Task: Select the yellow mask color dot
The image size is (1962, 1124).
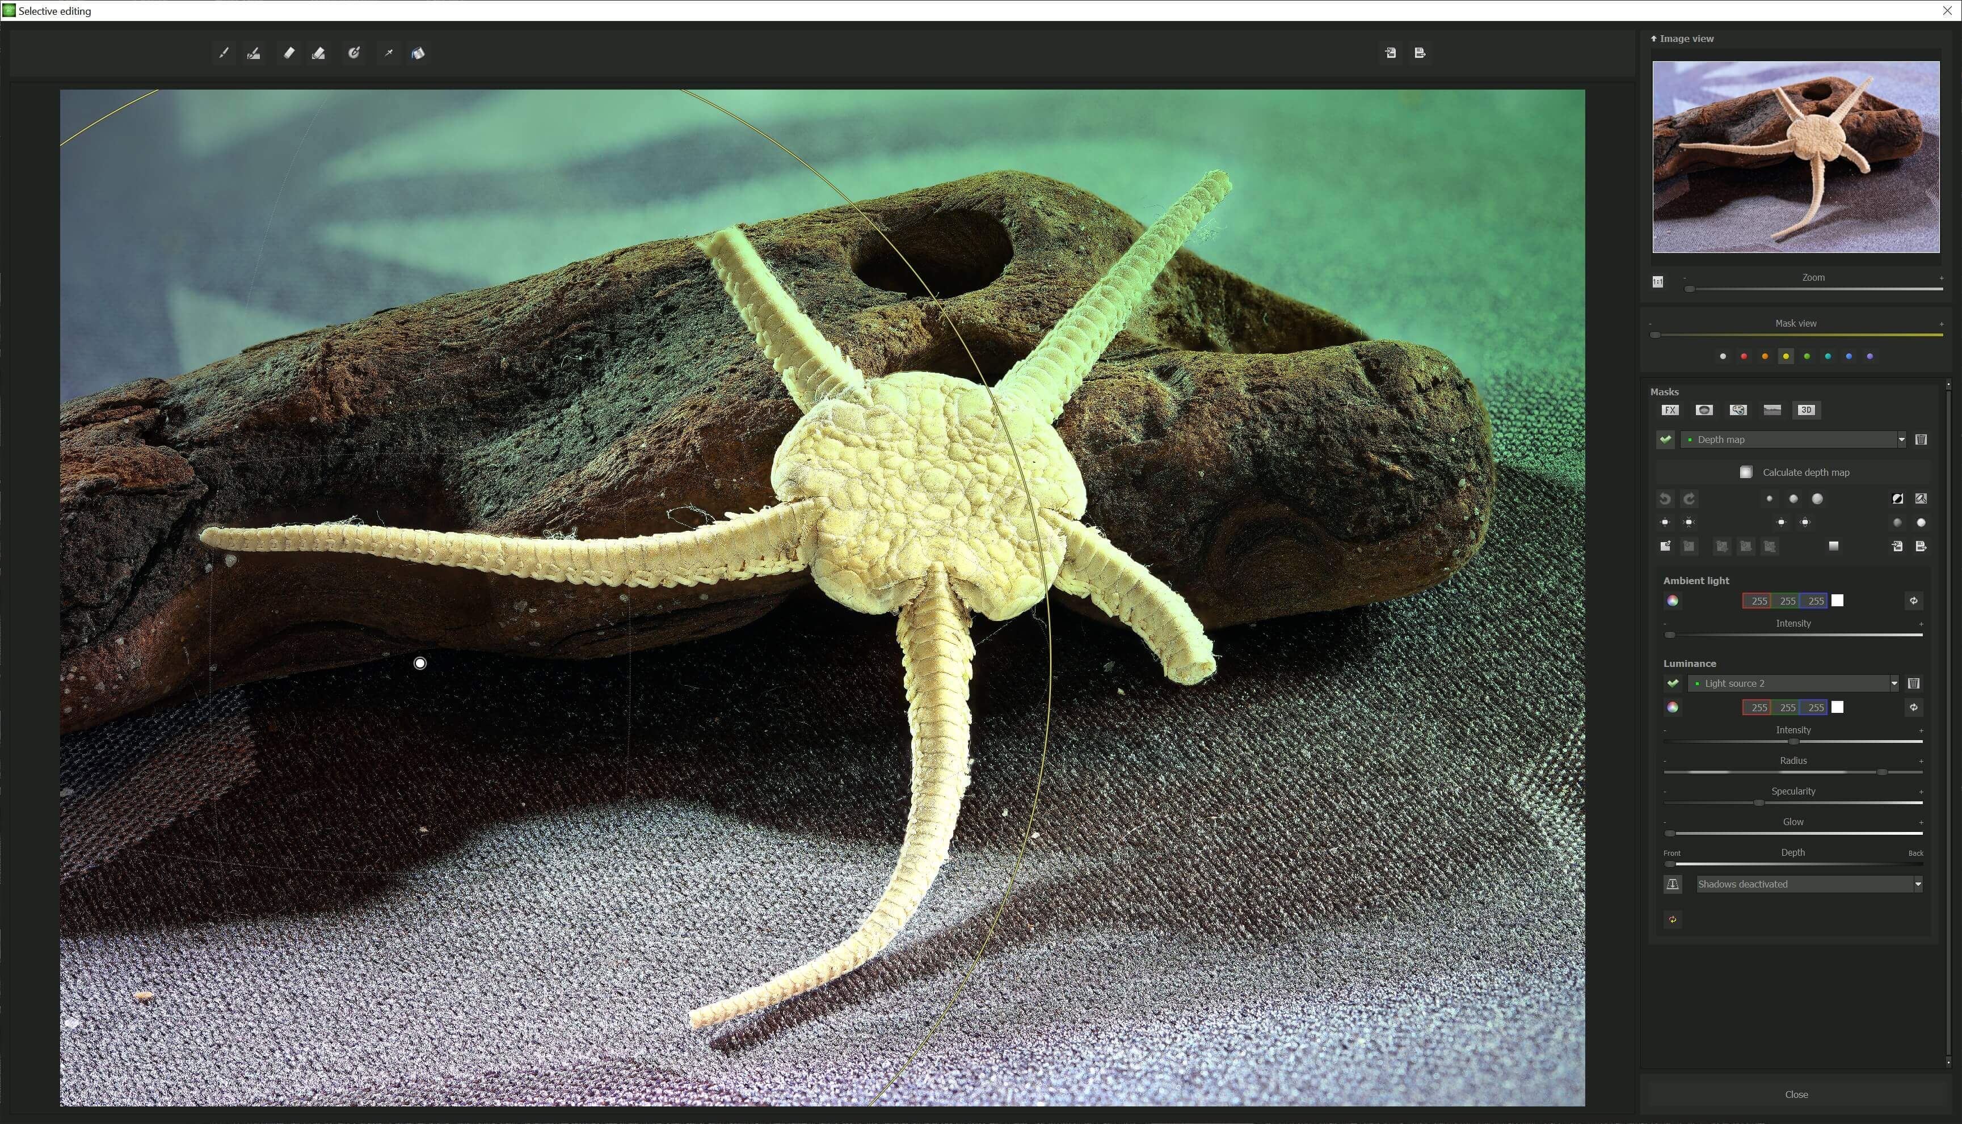Action: [1786, 356]
